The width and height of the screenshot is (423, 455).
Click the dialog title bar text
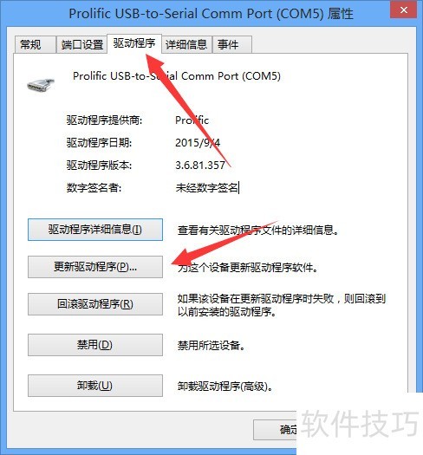[x=211, y=13]
